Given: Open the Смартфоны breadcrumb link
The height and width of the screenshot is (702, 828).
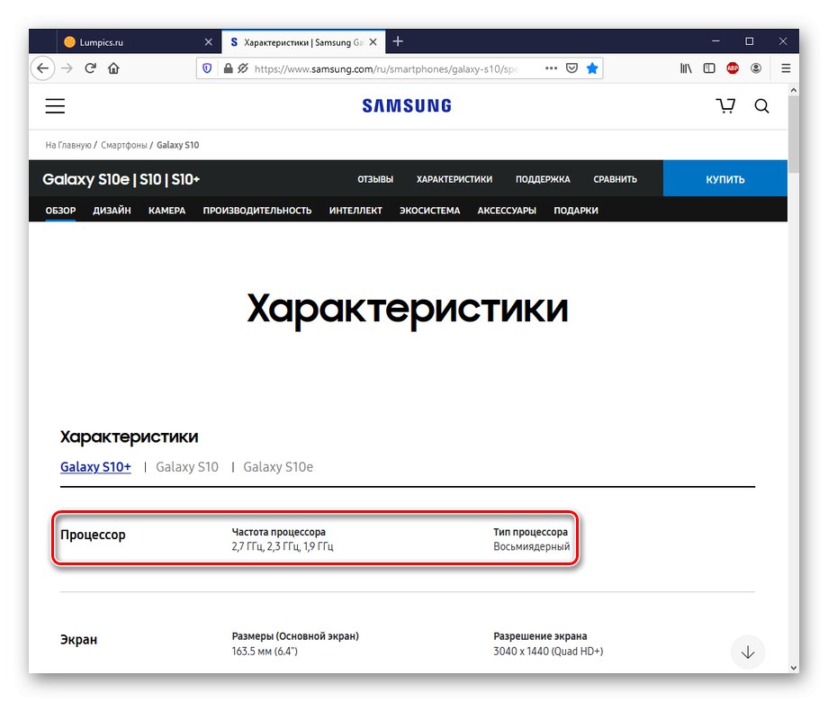Looking at the screenshot, I should click(124, 145).
